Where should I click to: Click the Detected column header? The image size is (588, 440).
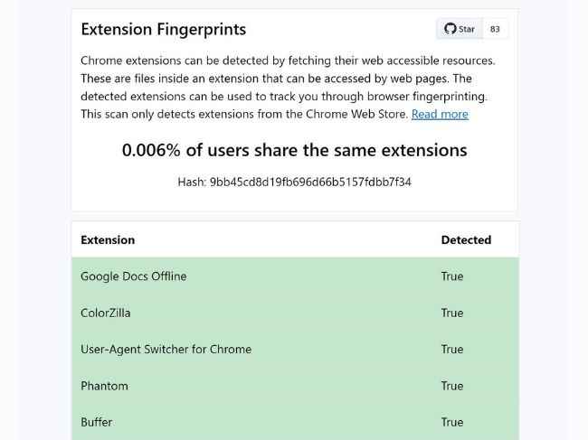tap(466, 239)
